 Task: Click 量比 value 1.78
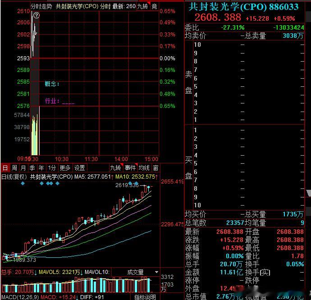tap(297, 256)
